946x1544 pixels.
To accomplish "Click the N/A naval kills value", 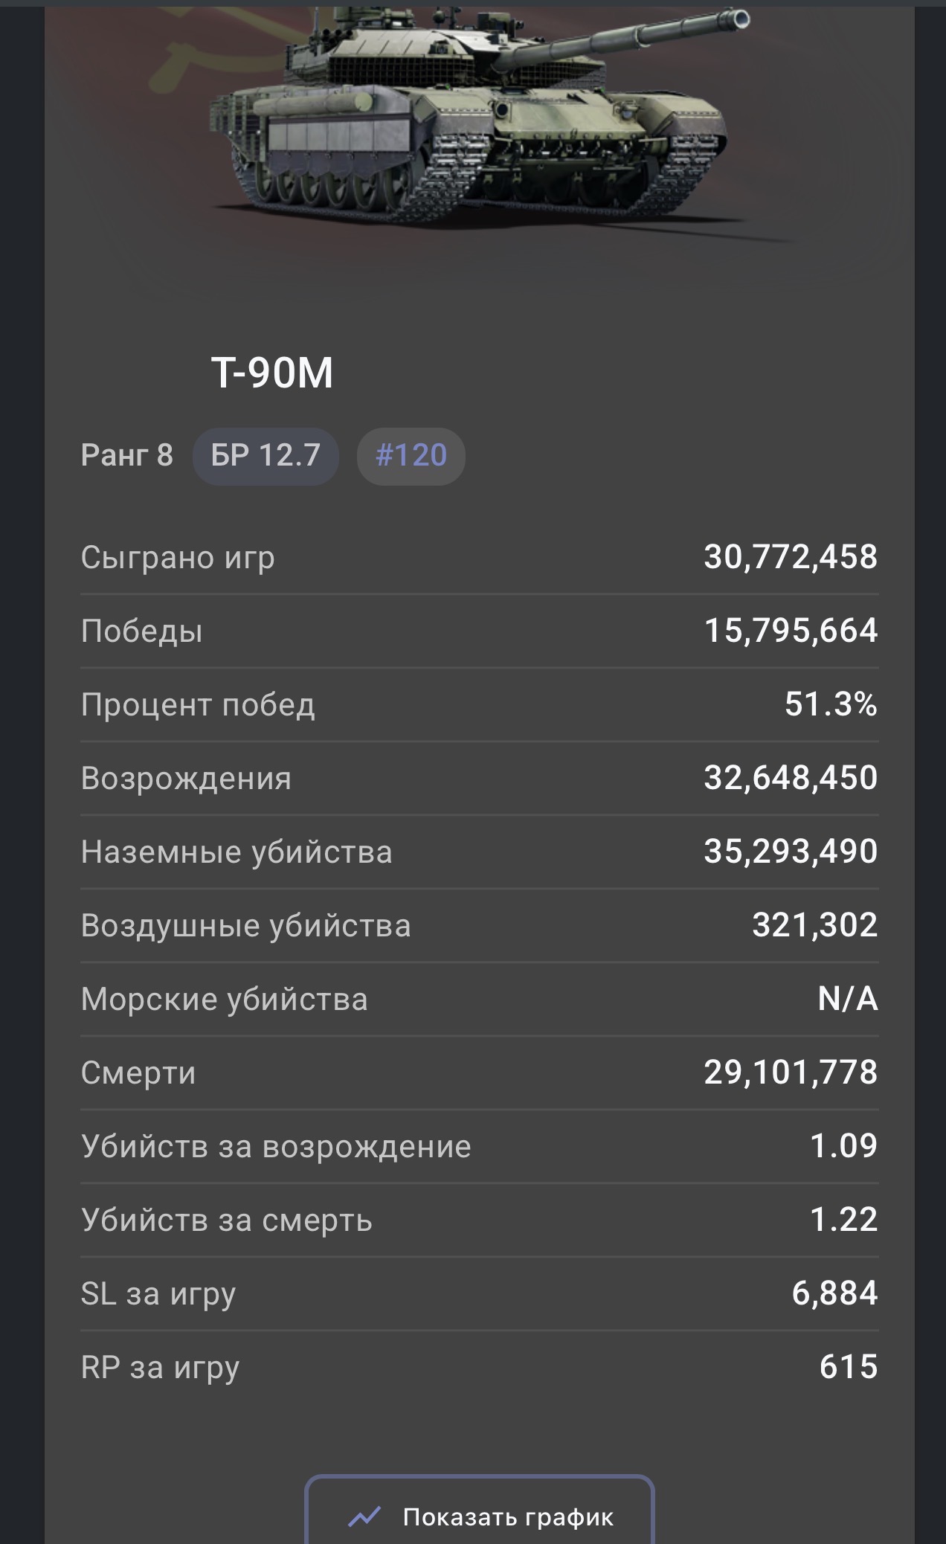I will coord(847,1000).
